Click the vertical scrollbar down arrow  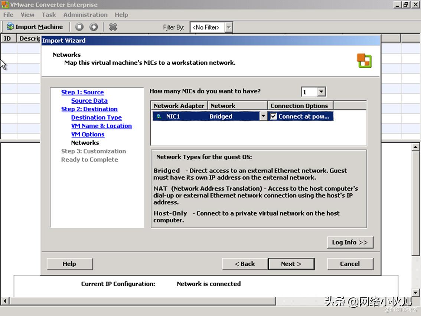point(415,293)
